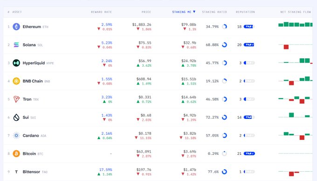Click the BNB Chain logo icon

tap(16, 81)
